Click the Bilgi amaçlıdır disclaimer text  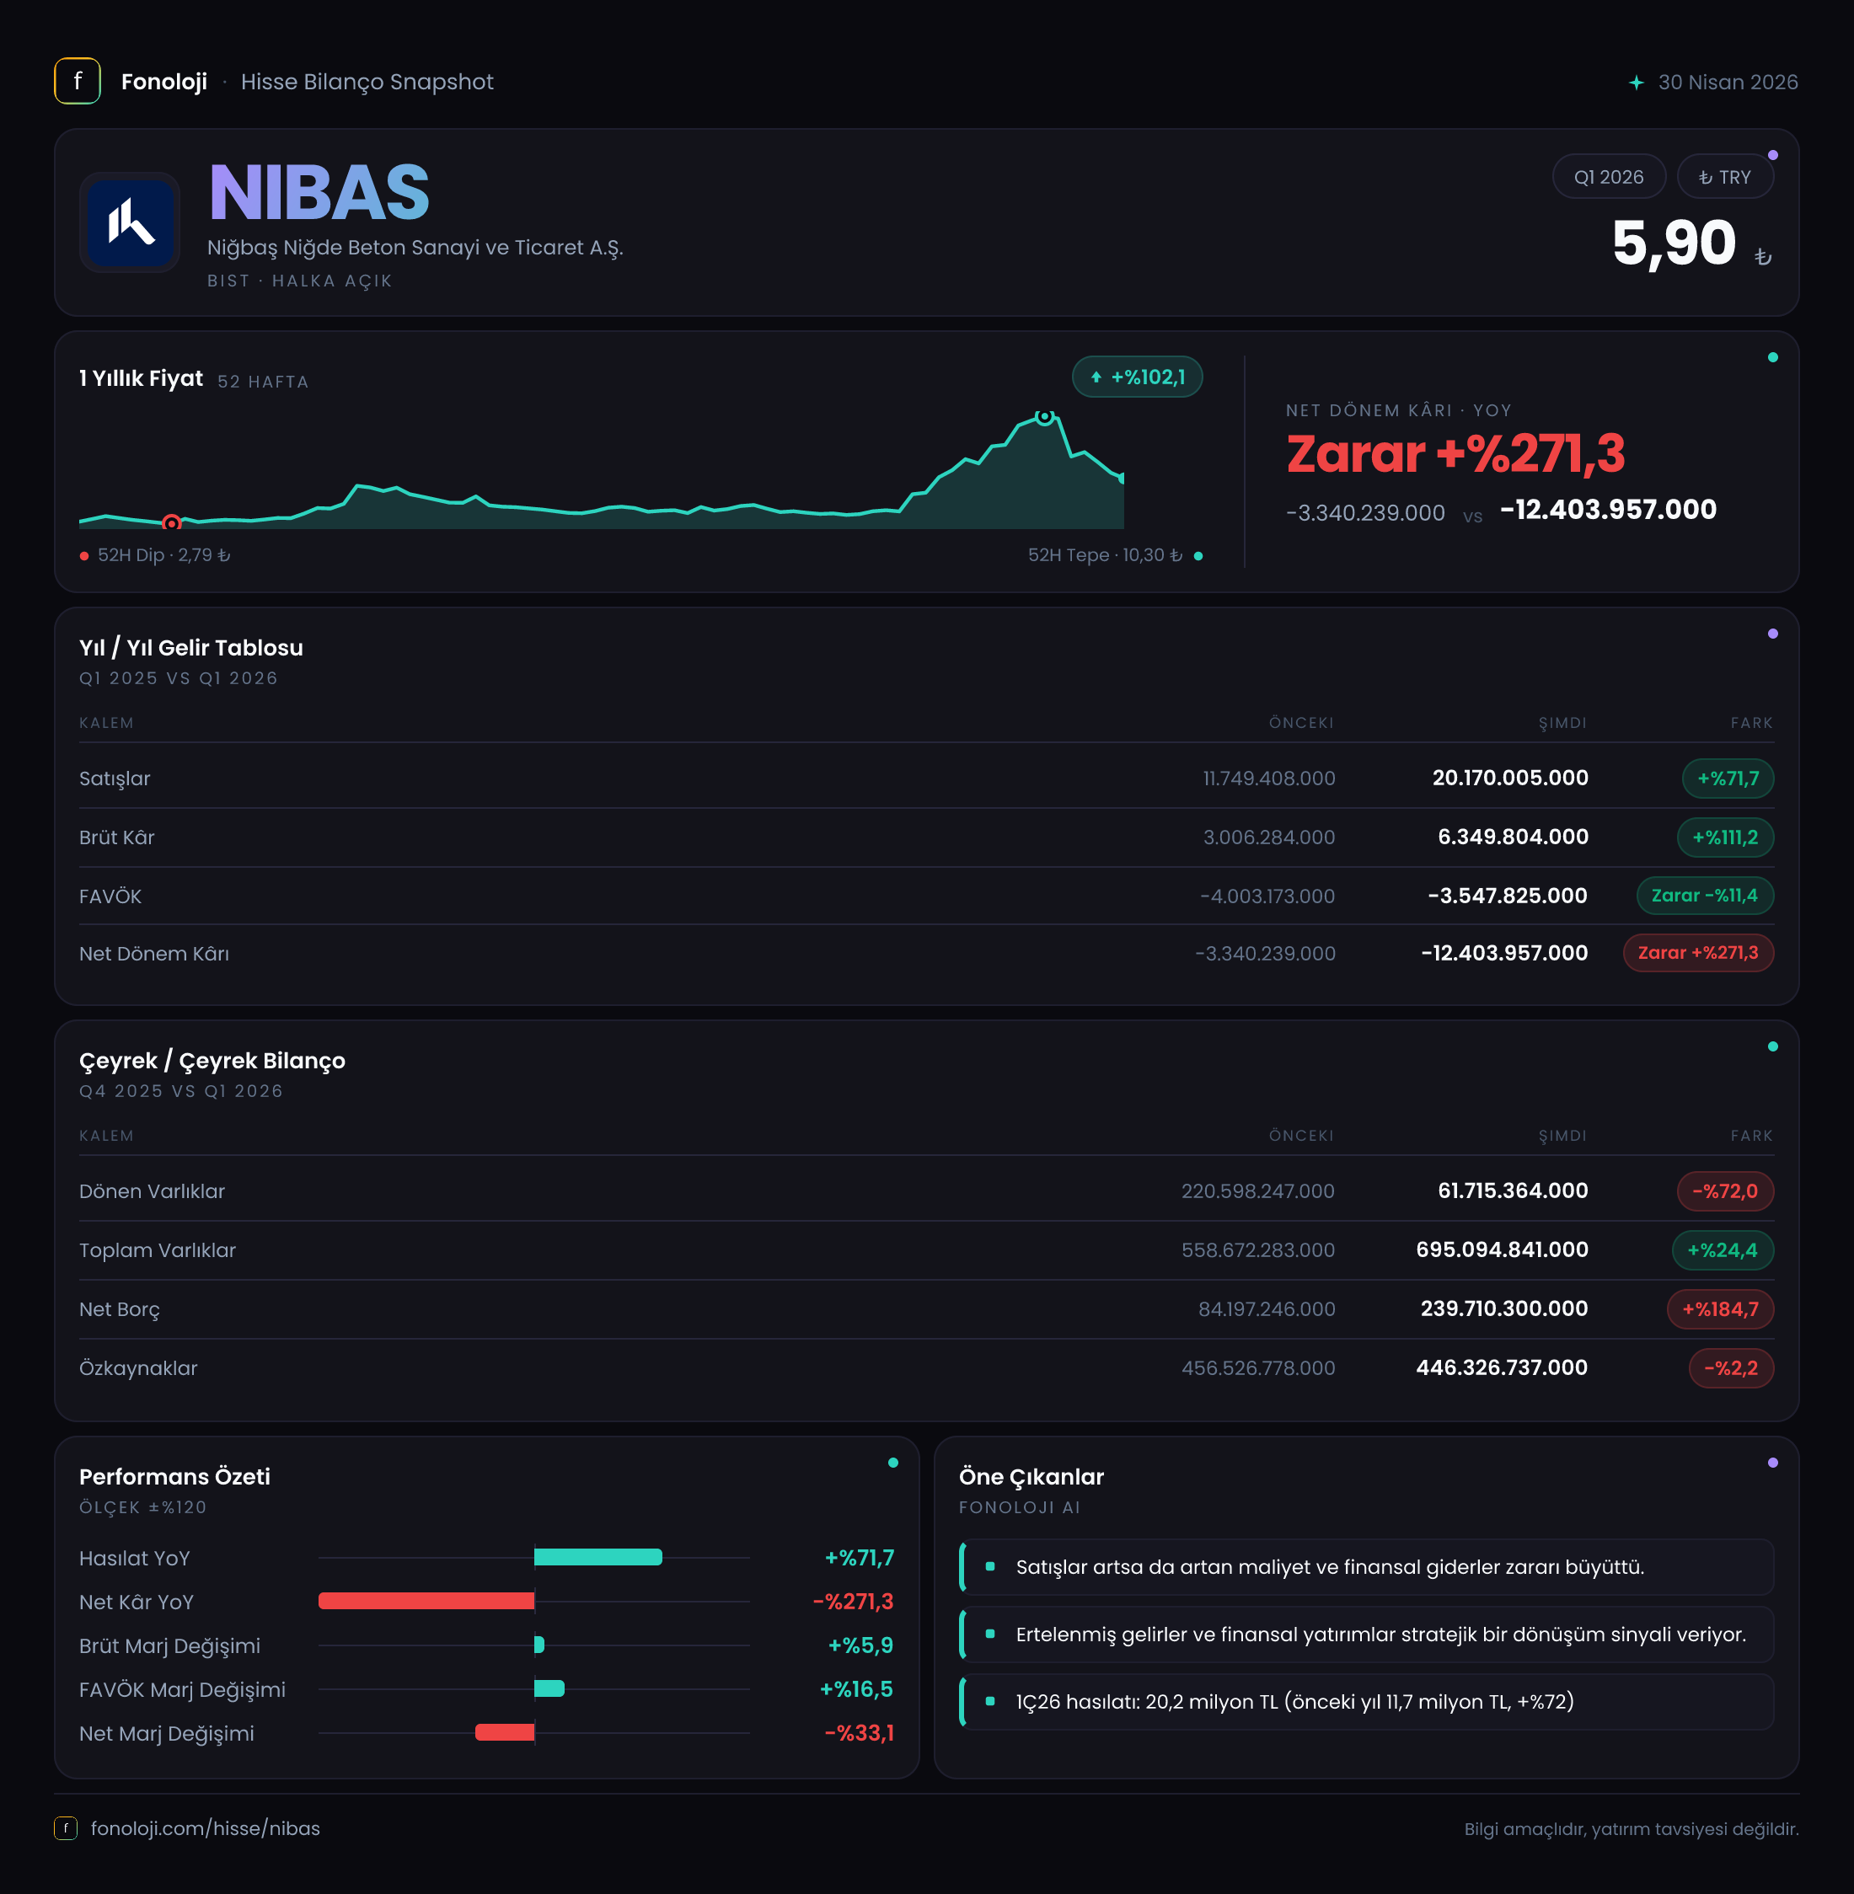point(1631,1829)
